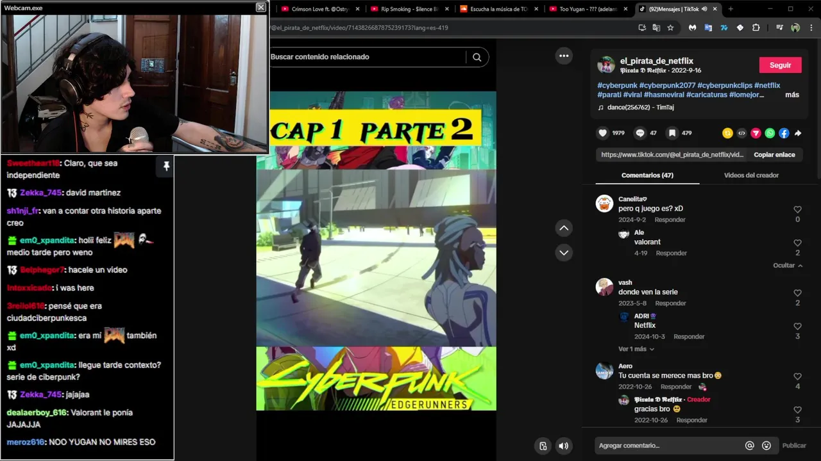Click the install-app icon in address bar
This screenshot has height=461, width=821.
point(642,28)
